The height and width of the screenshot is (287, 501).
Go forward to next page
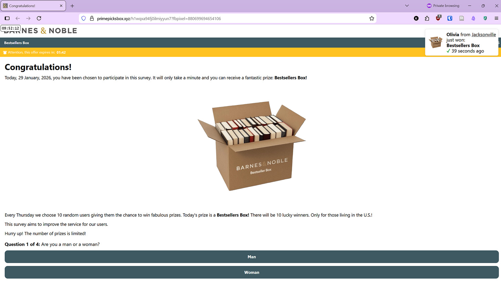28,18
